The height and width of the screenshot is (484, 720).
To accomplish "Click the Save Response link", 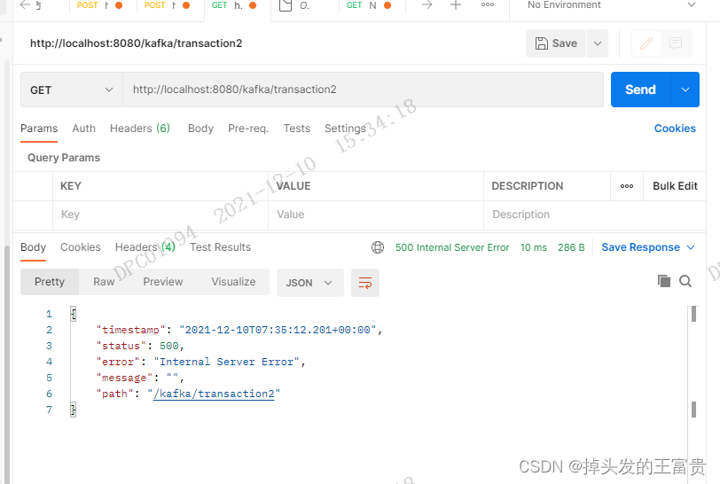I will (640, 247).
